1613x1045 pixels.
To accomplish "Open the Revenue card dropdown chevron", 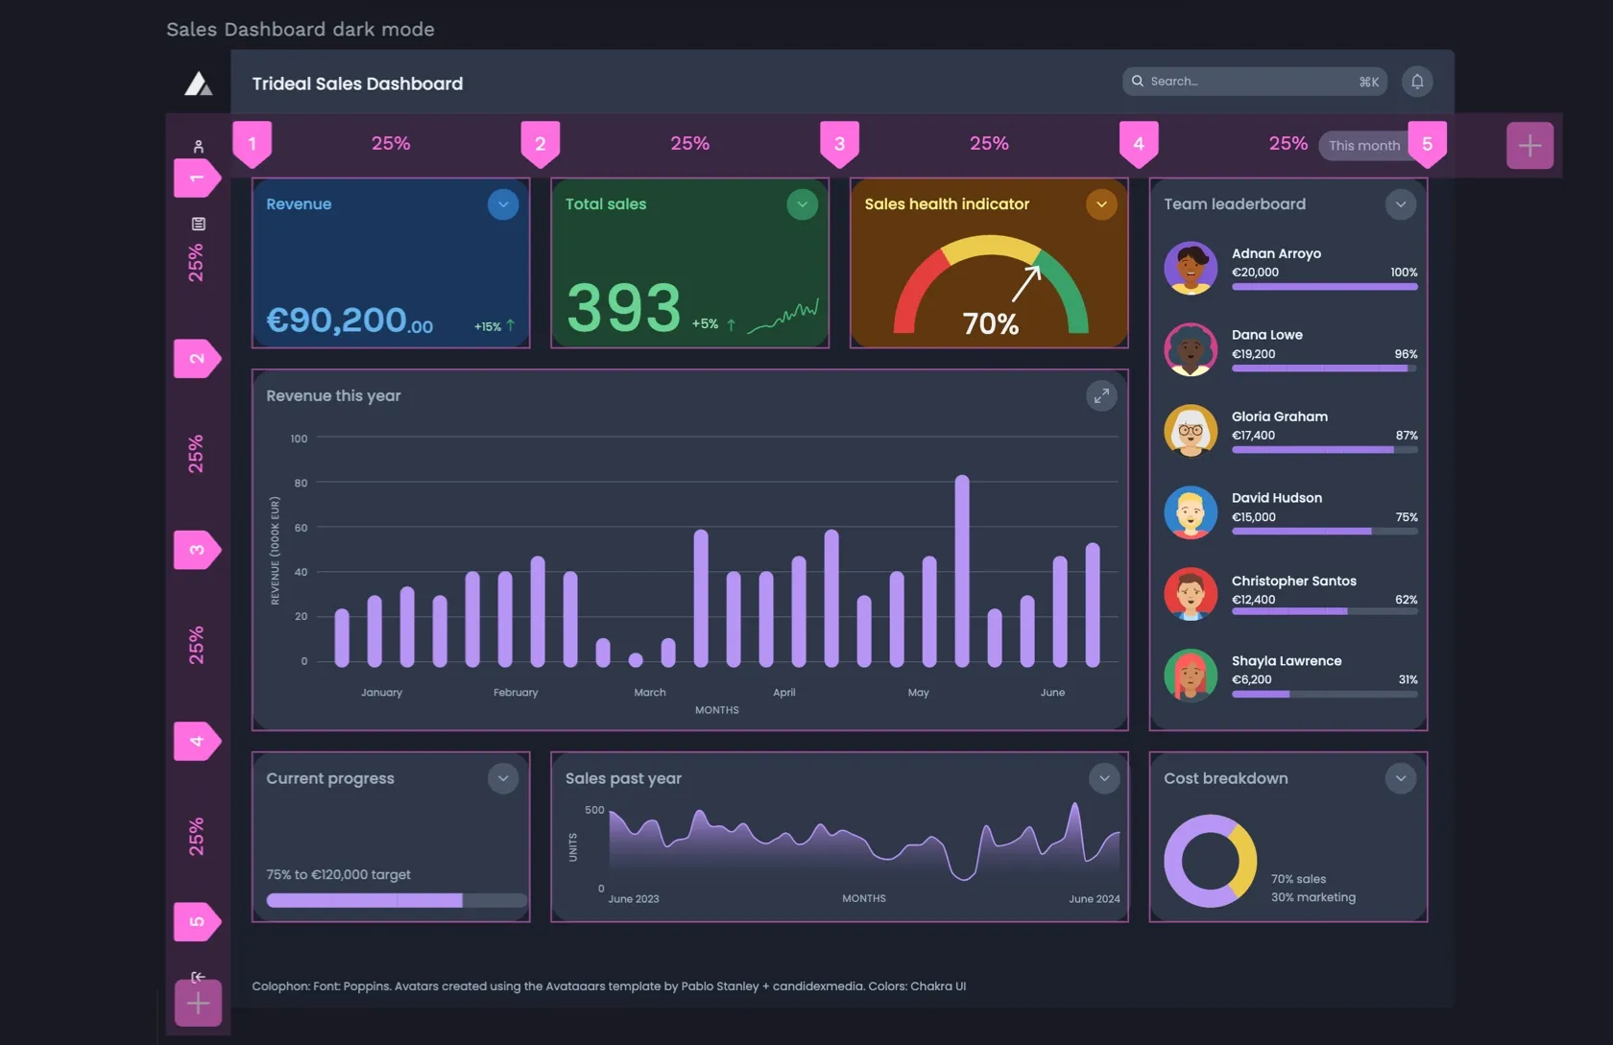I will tap(503, 204).
